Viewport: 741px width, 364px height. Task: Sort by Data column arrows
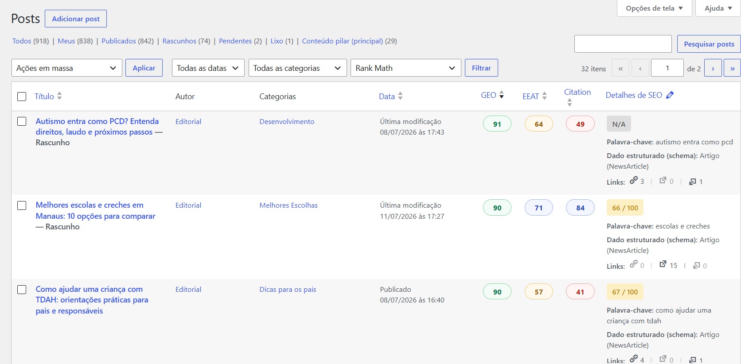point(400,96)
